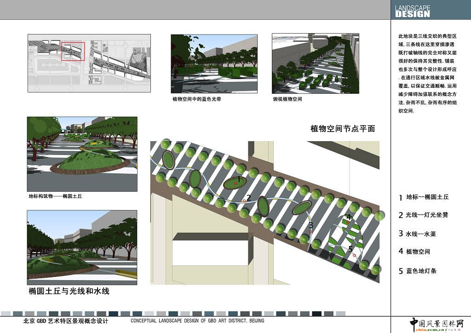The width and height of the screenshot is (471, 333).
Task: Select legend item 1 地标--椭圆土丘
Action: click(x=424, y=197)
